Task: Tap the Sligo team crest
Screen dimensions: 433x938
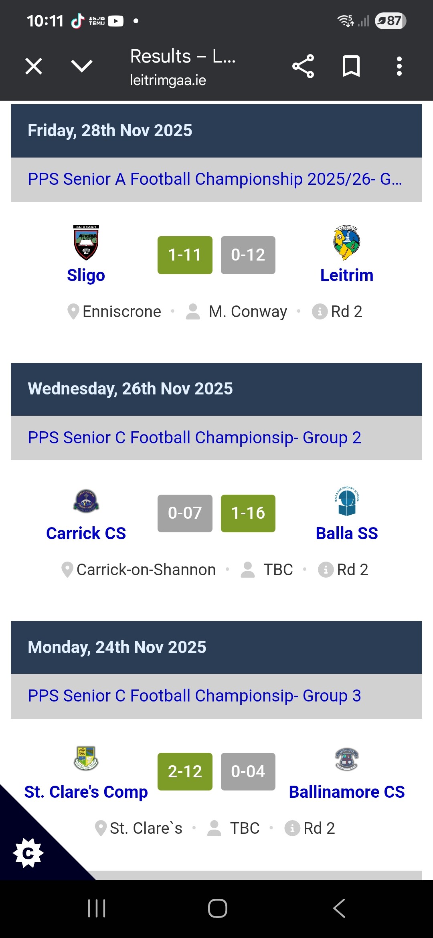Action: [x=86, y=243]
